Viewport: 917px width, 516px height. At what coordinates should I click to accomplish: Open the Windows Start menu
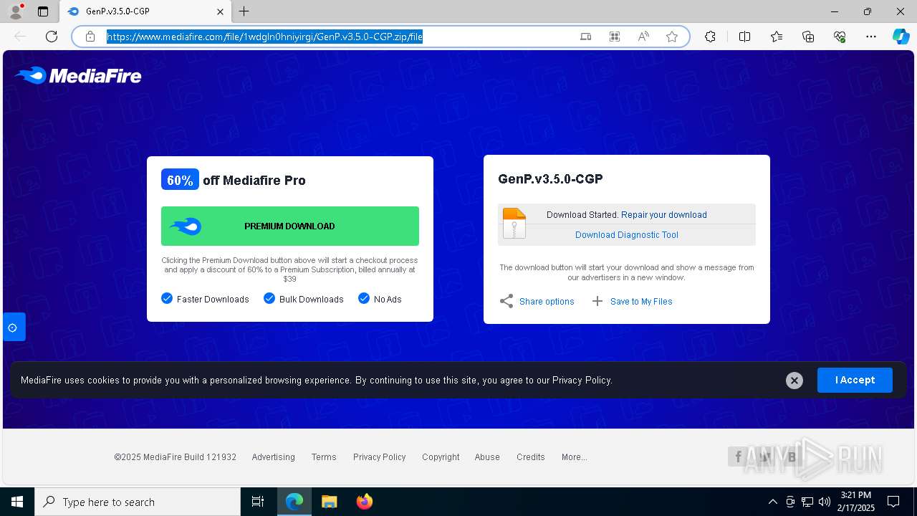[x=17, y=502]
